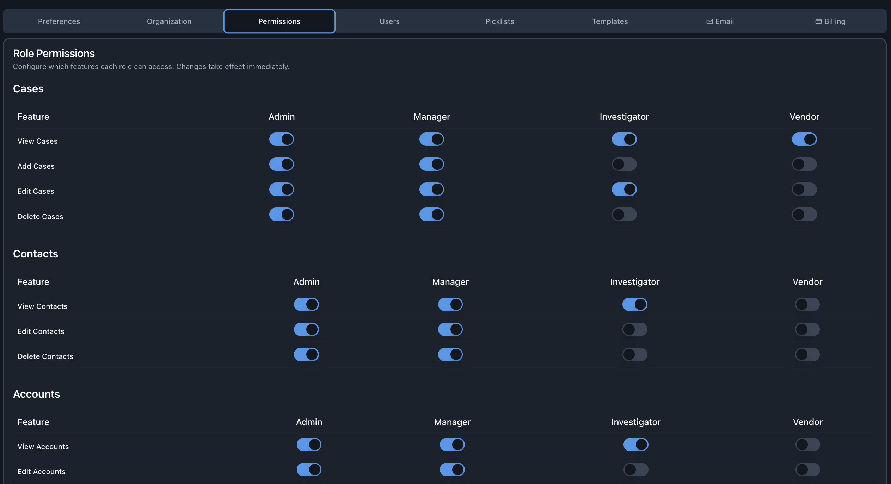The width and height of the screenshot is (891, 484).
Task: Disable Edit Accounts for Manager
Action: (452, 470)
